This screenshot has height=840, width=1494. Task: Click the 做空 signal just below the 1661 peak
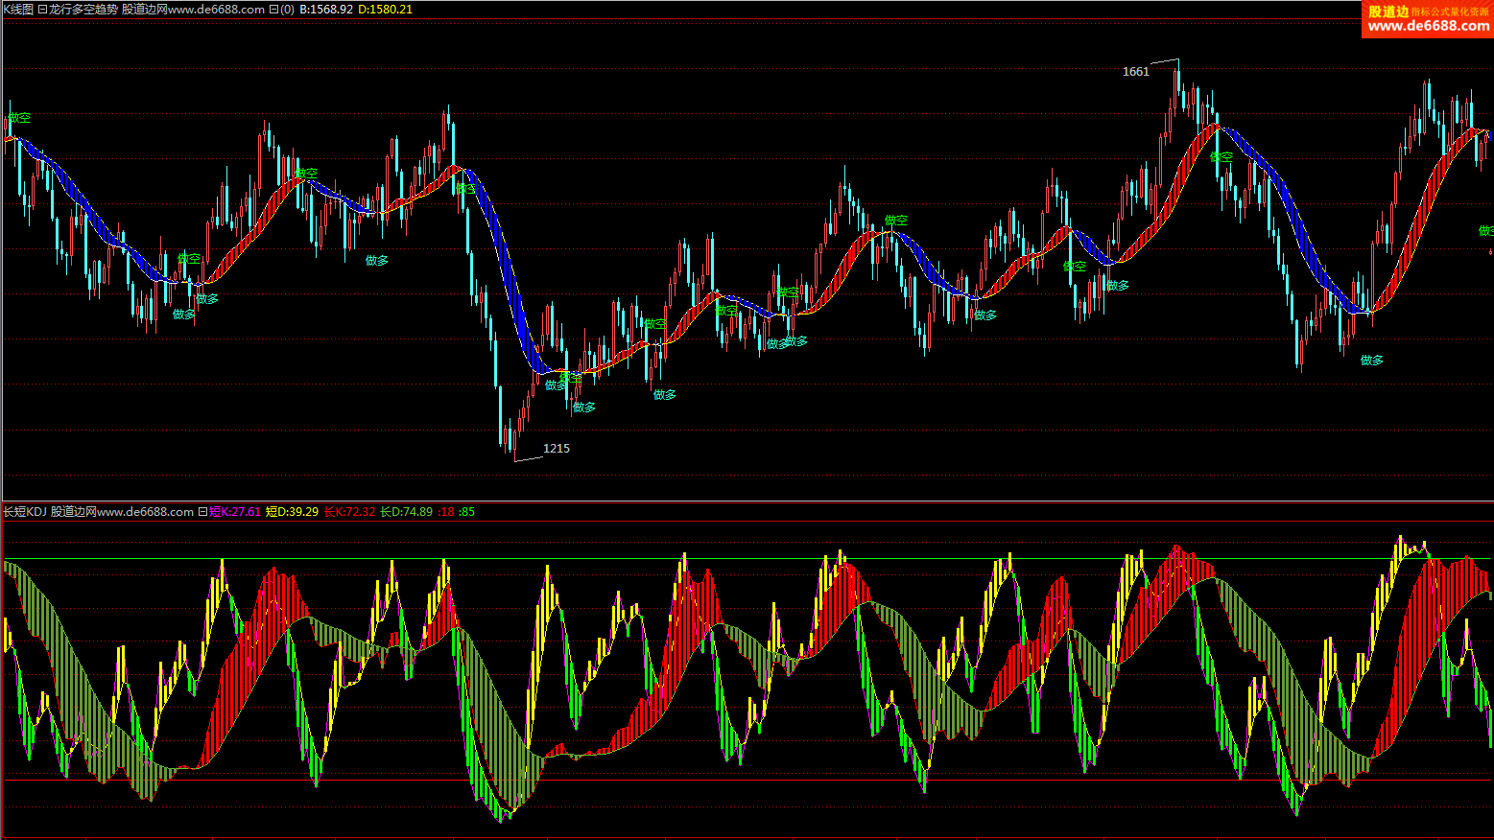click(1221, 157)
